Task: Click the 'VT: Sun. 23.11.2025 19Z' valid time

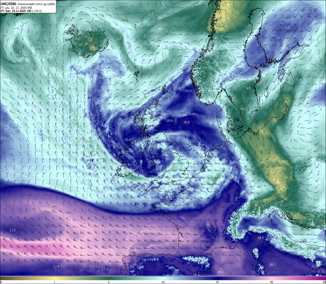Action: tap(16, 11)
